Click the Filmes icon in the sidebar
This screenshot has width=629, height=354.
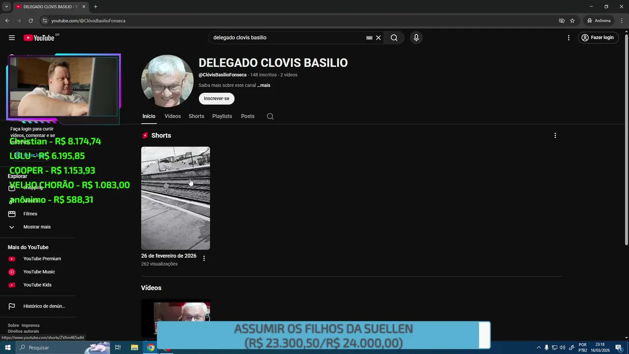[x=12, y=214]
